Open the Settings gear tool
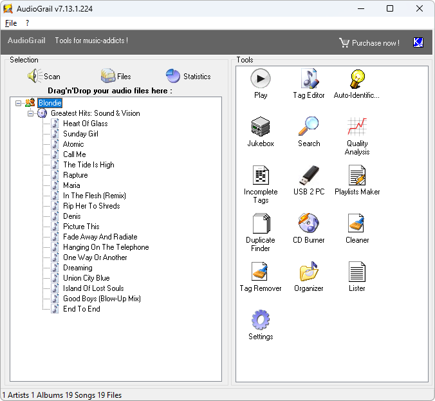 coord(261,325)
